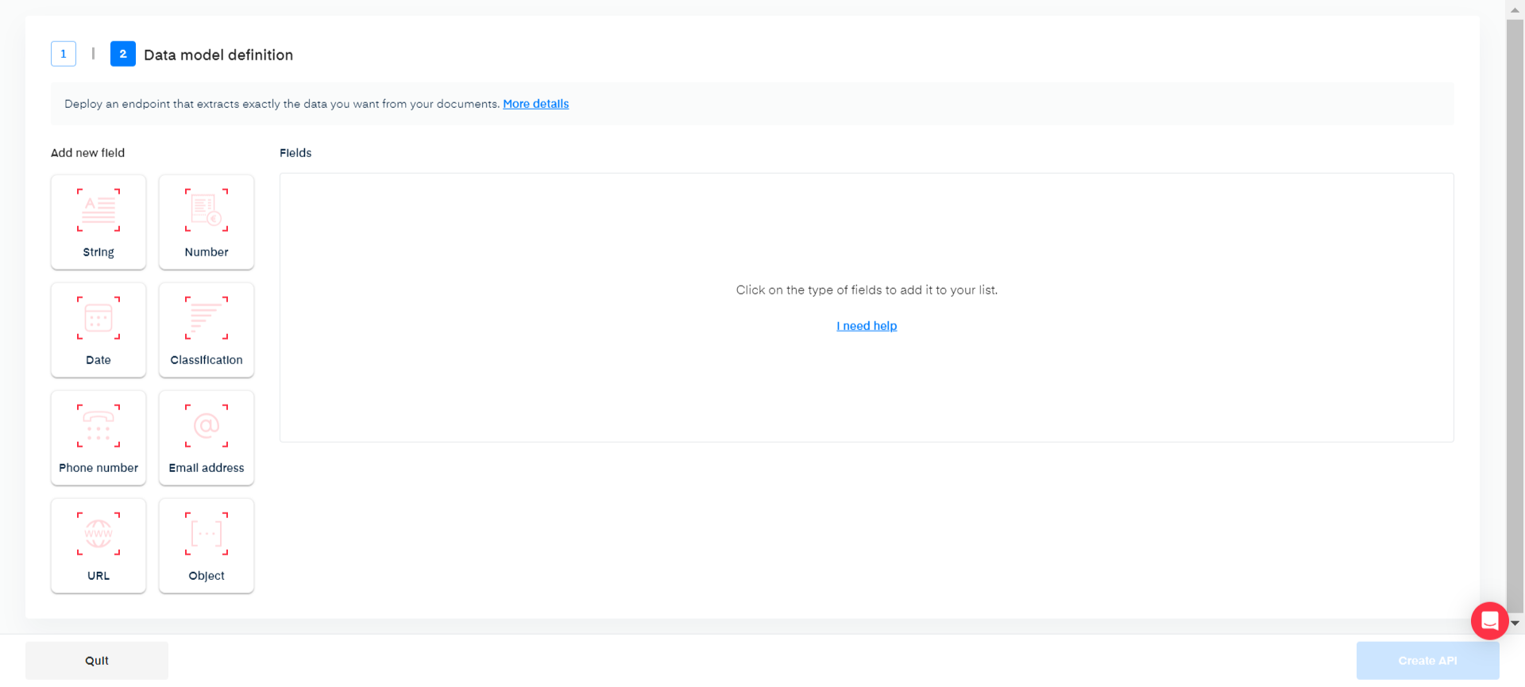Image resolution: width=1525 pixels, height=687 pixels.
Task: Open the red chat support widget
Action: pyautogui.click(x=1489, y=620)
